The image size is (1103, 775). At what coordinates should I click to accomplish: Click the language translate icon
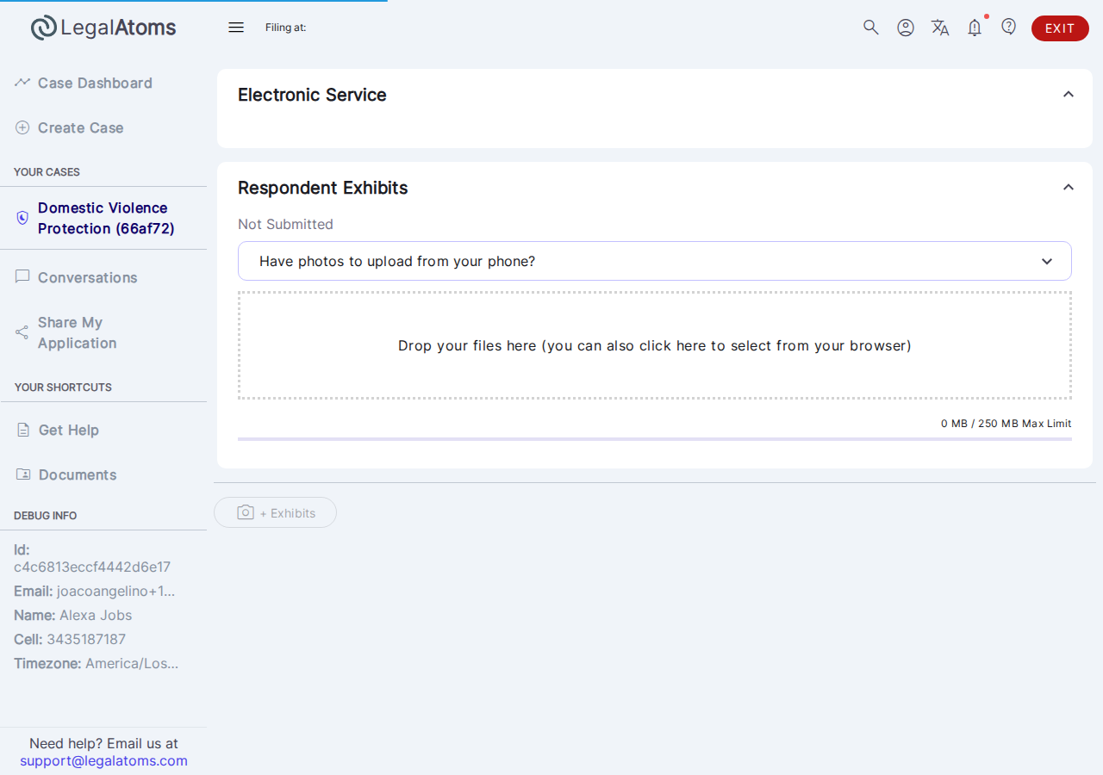[940, 28]
